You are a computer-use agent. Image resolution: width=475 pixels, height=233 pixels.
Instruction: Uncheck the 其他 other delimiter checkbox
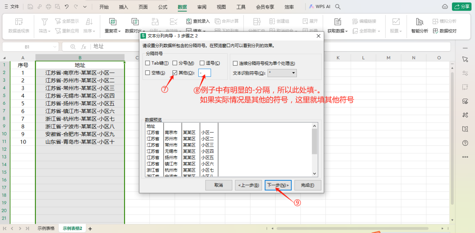(x=175, y=73)
